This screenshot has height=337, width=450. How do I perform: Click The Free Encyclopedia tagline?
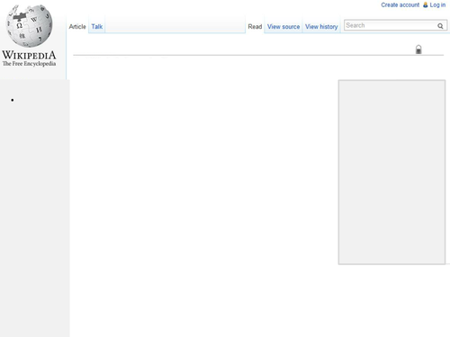point(29,64)
